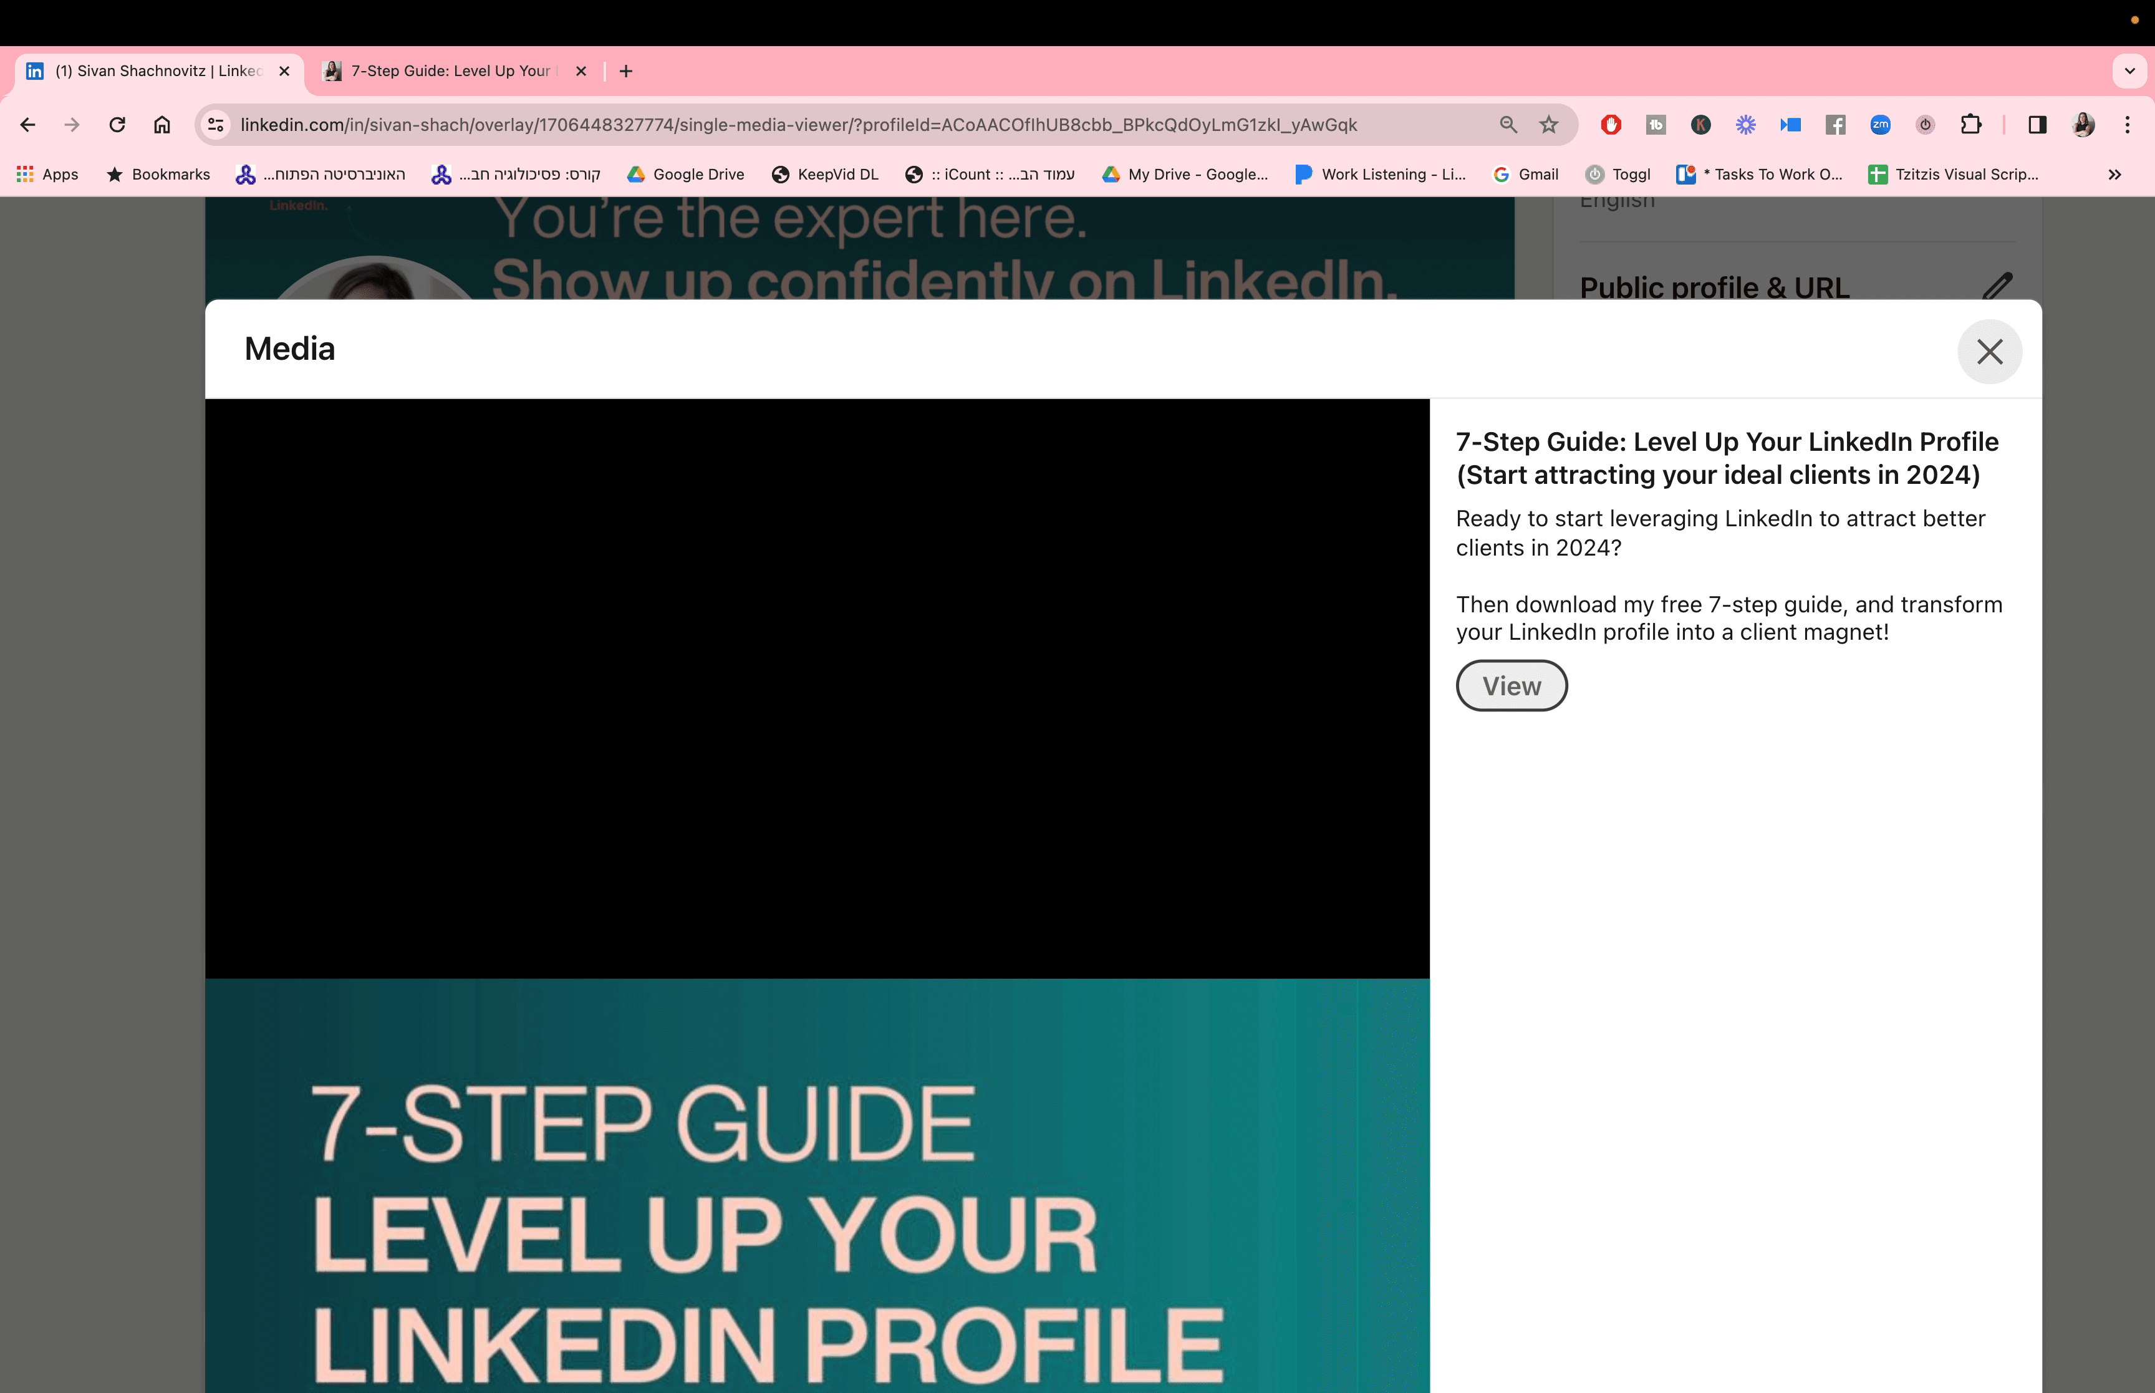Open the Toggl bookmark in bookmarks bar
The height and width of the screenshot is (1393, 2155).
click(1619, 174)
